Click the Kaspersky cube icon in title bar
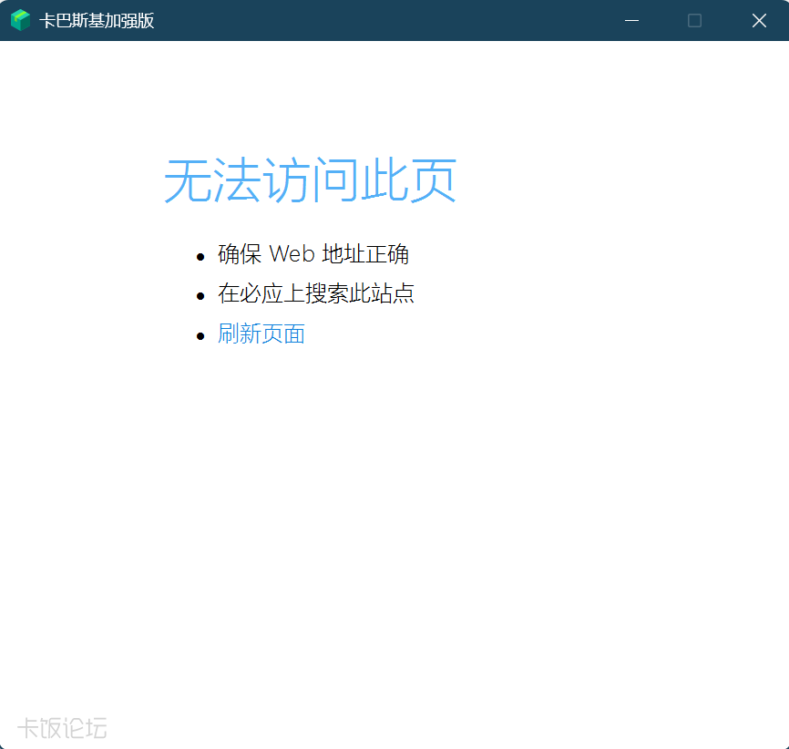The height and width of the screenshot is (749, 789). [x=21, y=20]
